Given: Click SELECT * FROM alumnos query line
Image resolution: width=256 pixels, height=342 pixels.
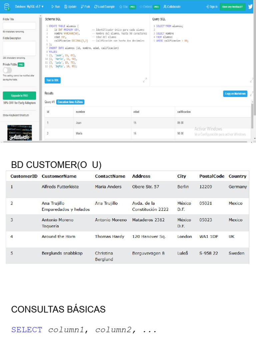Looking at the screenshot, I should point(170,26).
